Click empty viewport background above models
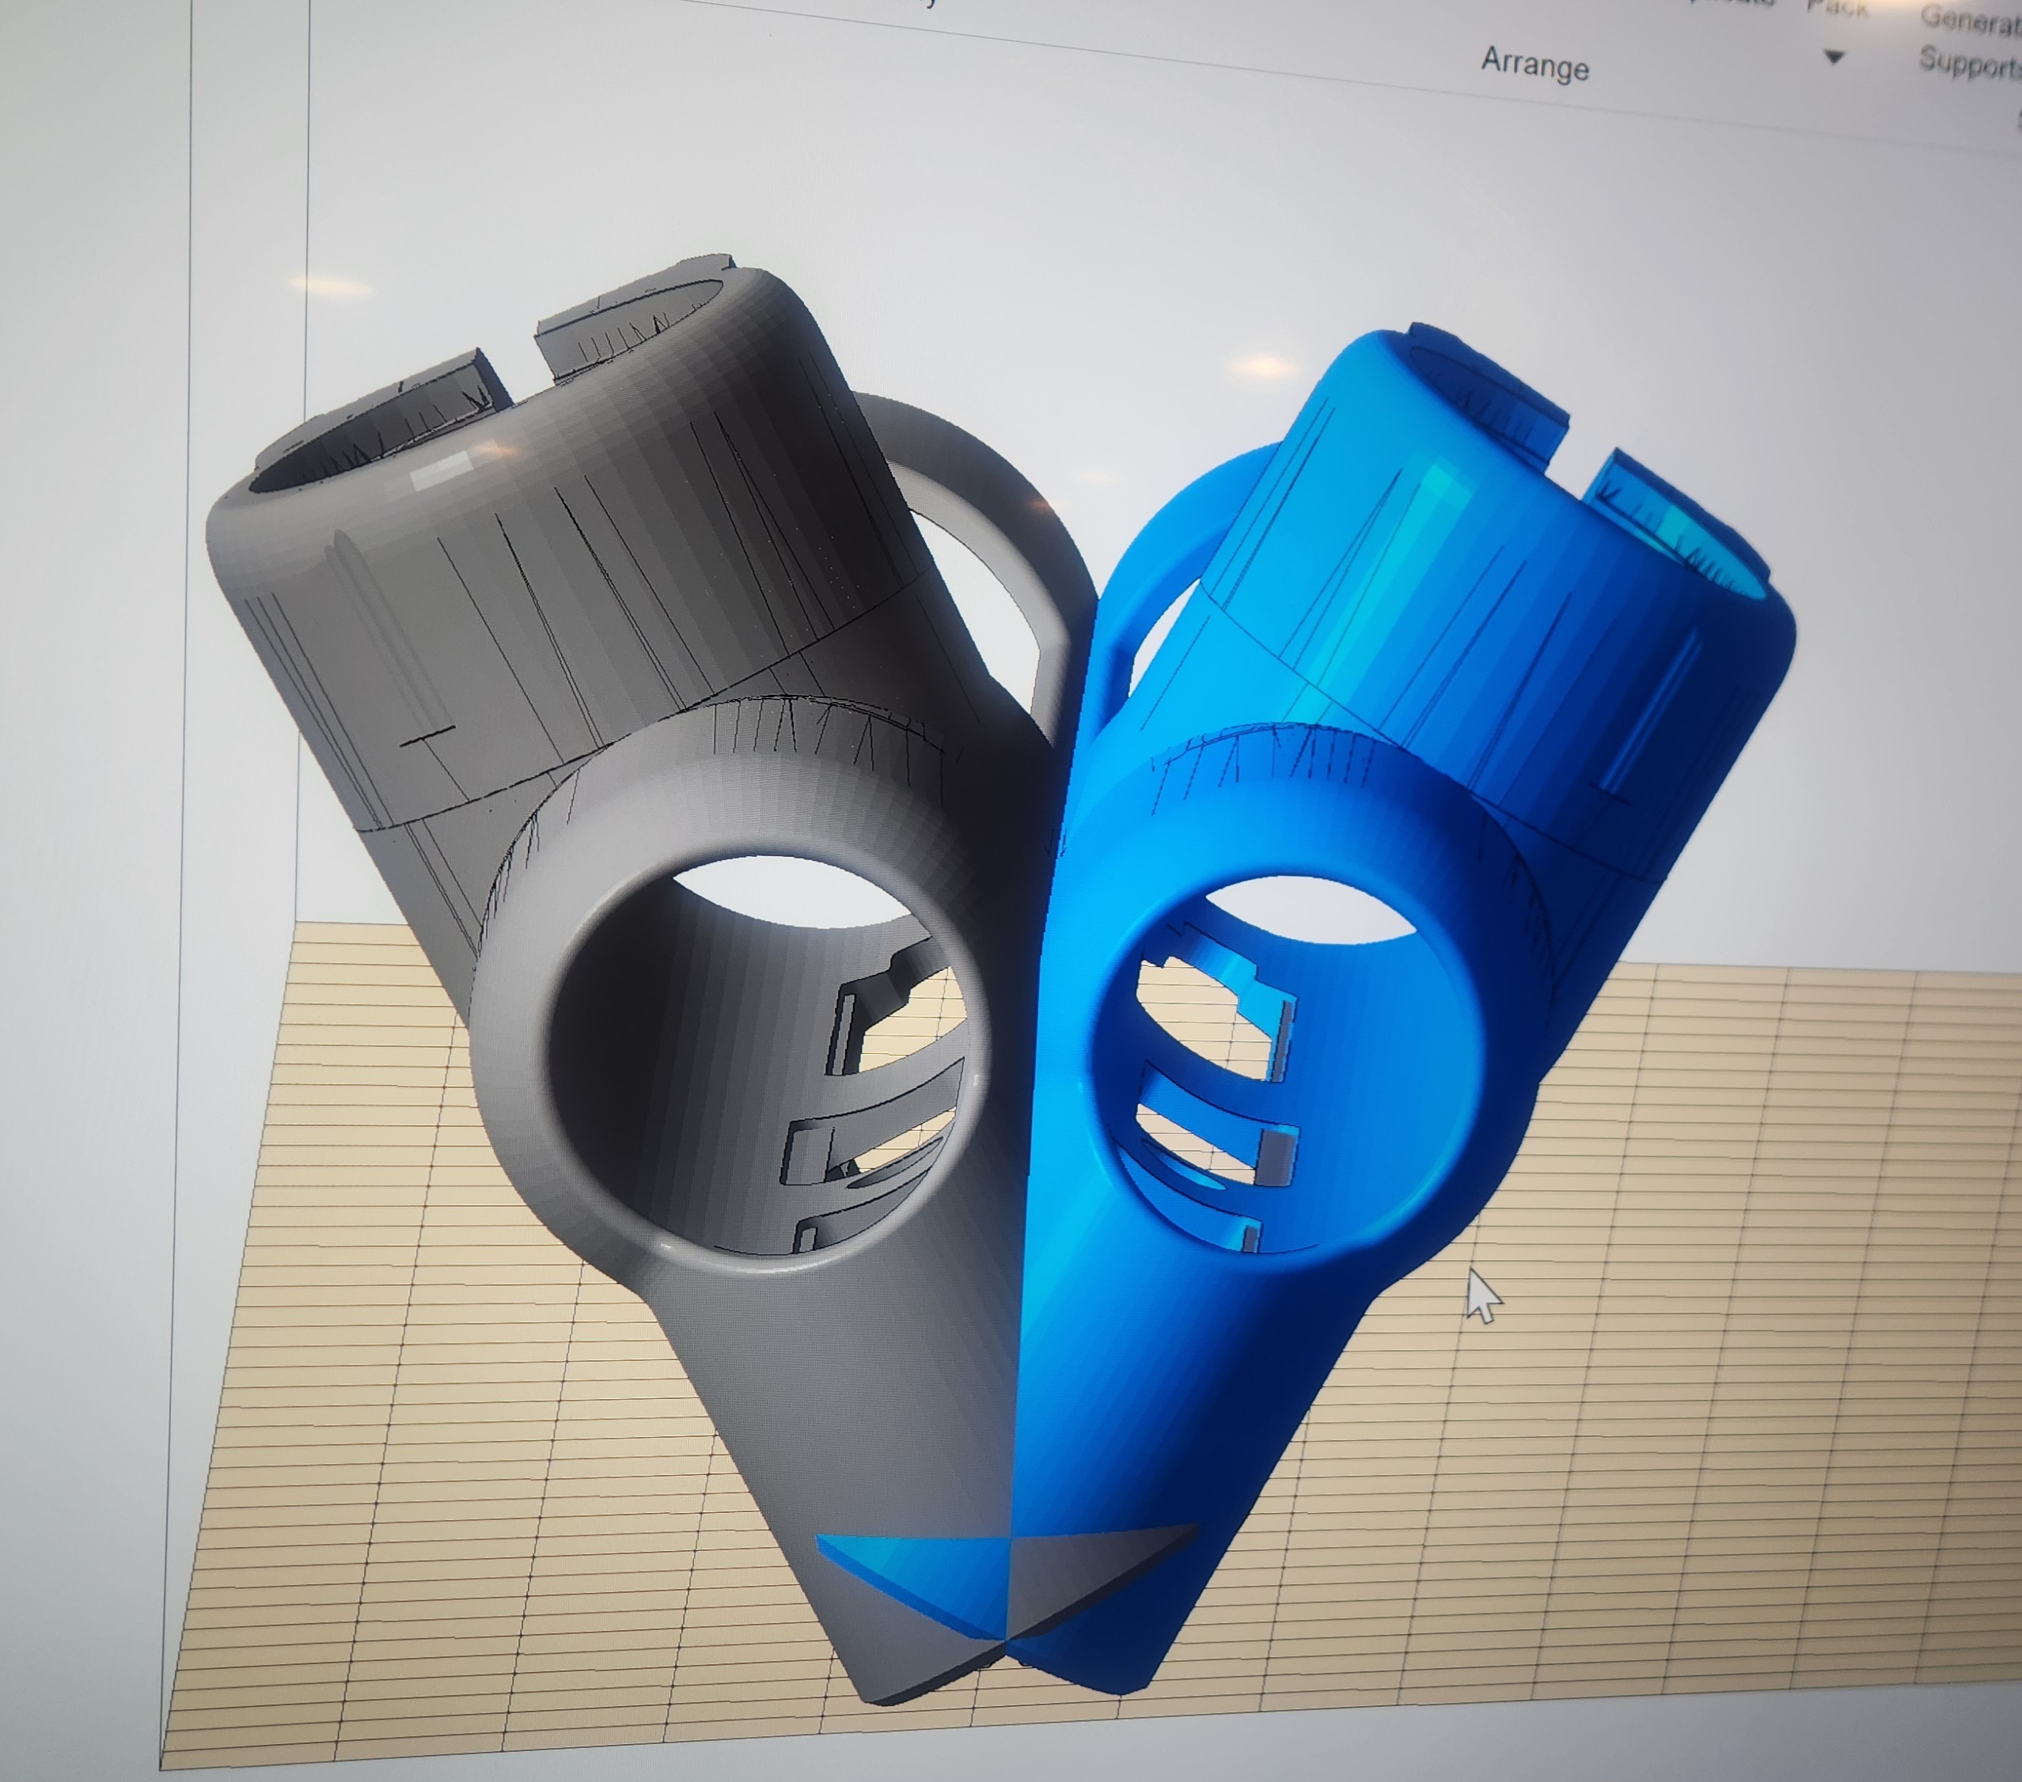Viewport: 2022px width, 1782px height. [x=989, y=198]
